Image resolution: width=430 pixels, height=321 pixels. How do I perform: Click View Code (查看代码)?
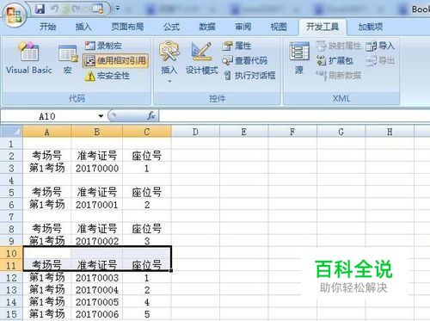point(245,60)
